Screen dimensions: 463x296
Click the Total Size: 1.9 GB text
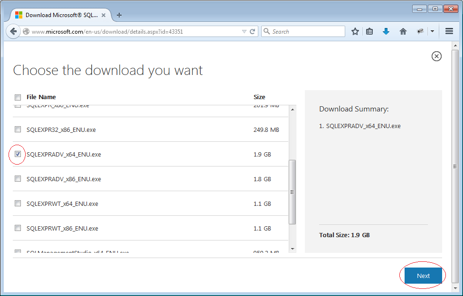[344, 235]
